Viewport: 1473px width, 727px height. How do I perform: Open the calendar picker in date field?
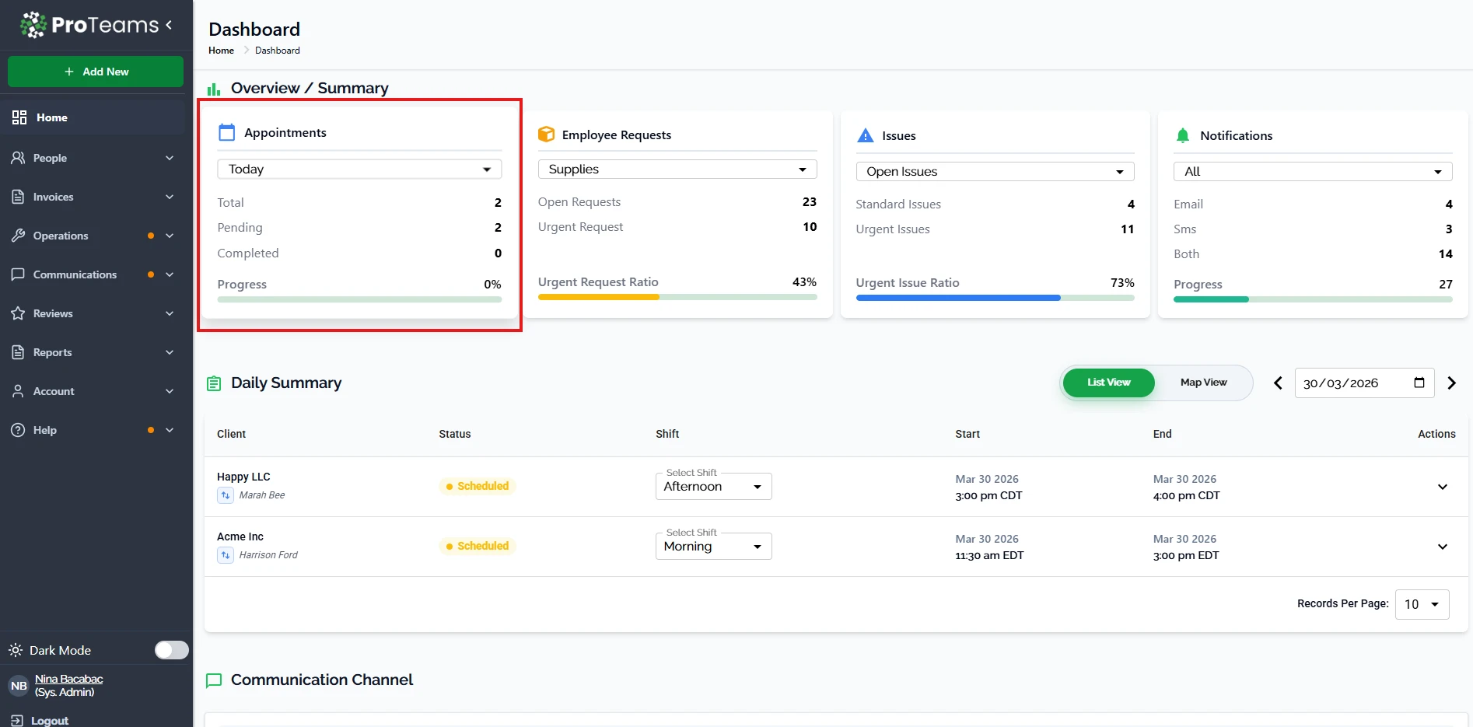1419,383
